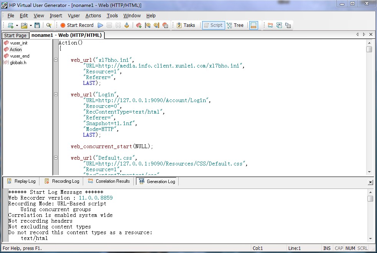Click the Start Record button
The image size is (377, 253).
click(x=77, y=25)
